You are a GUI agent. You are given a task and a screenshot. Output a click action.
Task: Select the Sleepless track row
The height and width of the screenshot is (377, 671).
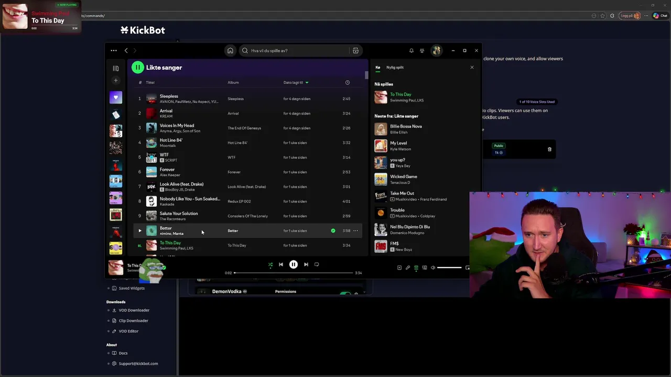[x=248, y=98]
